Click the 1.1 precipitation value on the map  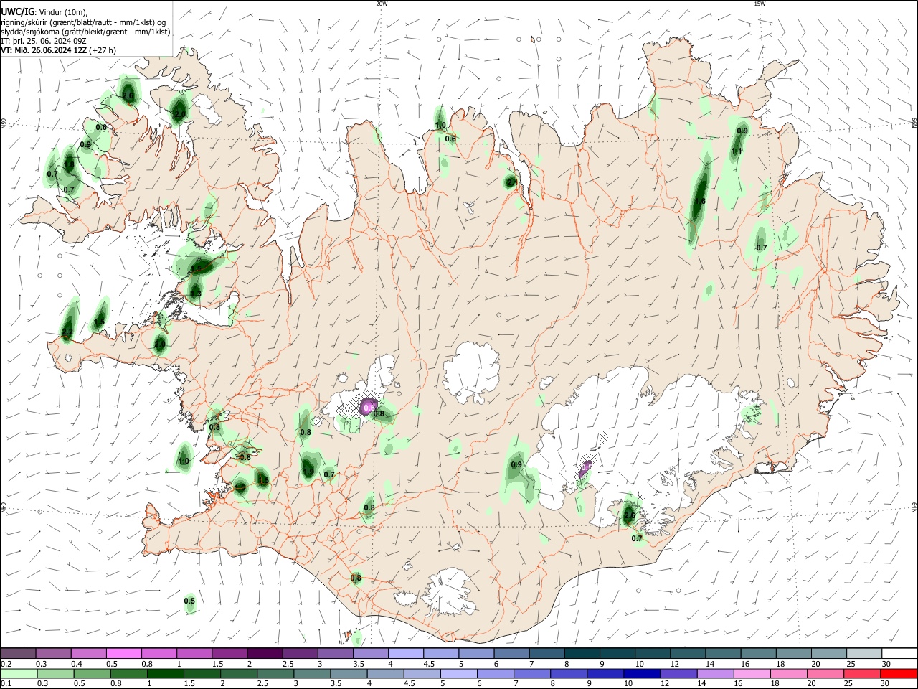pos(737,151)
